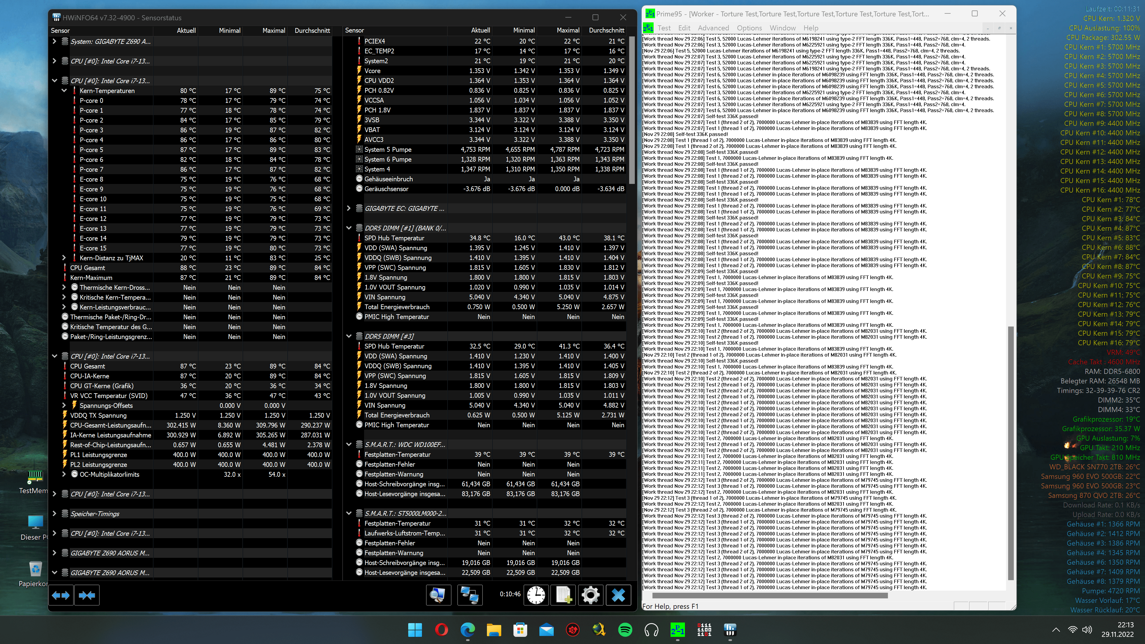Click the shrink columns arrows button
1145x644 pixels.
click(x=87, y=595)
